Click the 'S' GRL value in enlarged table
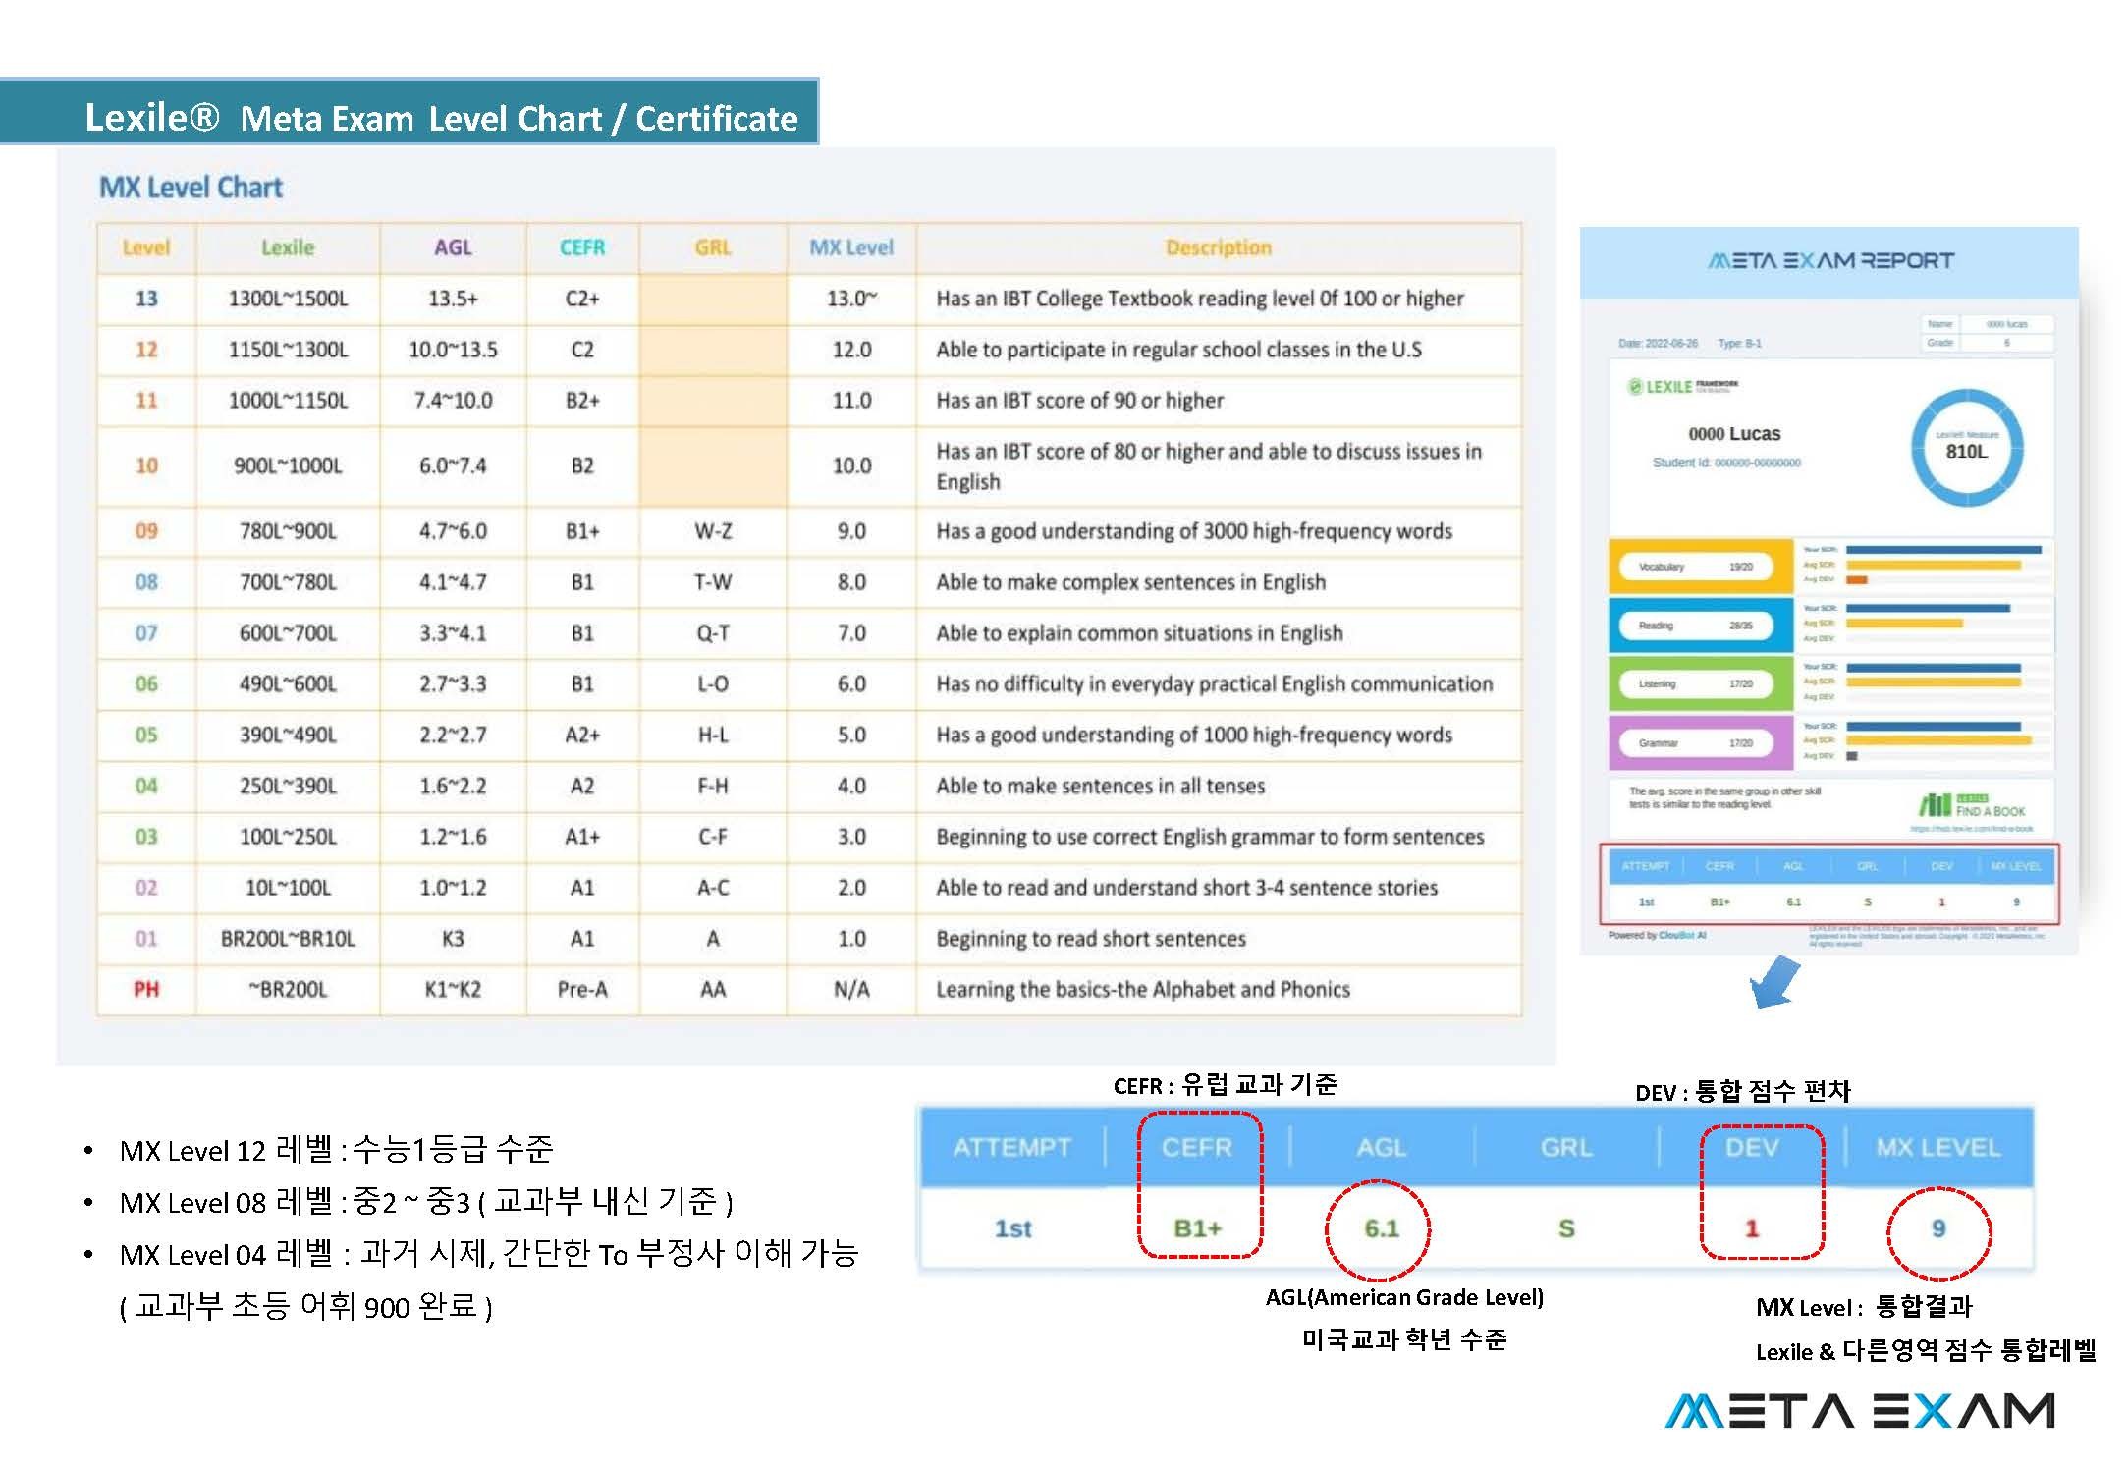 coord(1566,1228)
